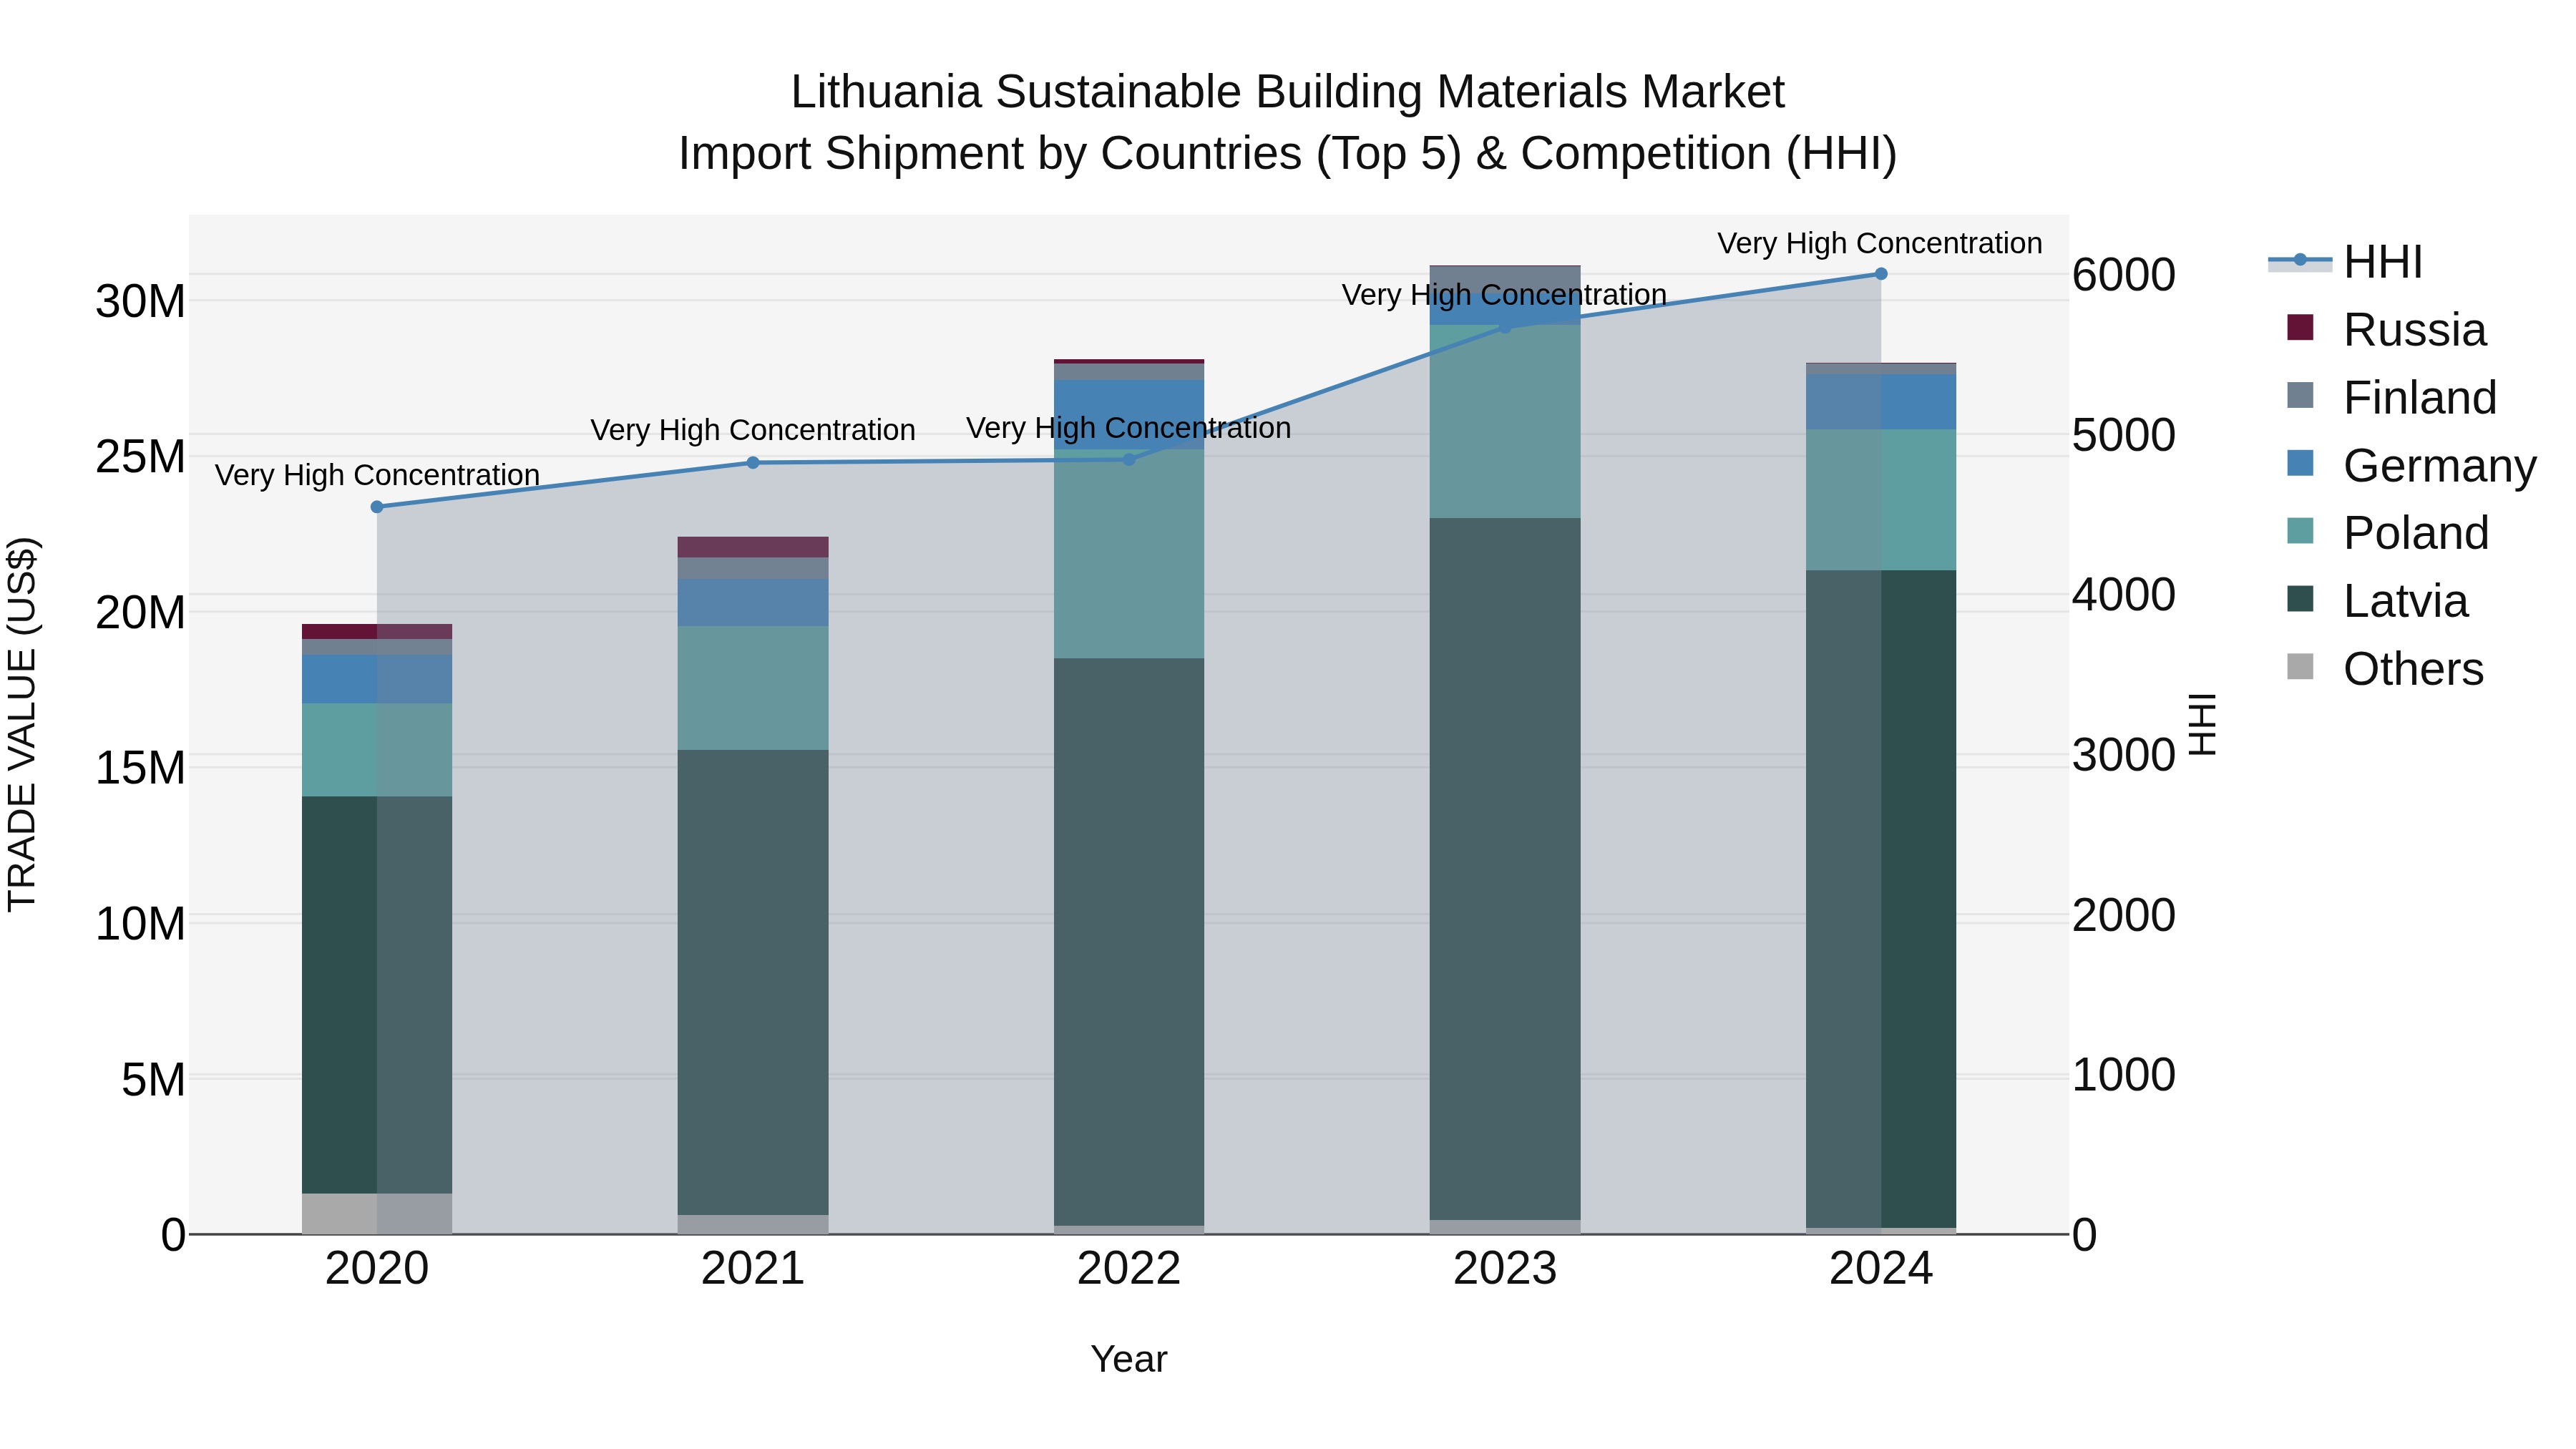Click the Latvia segment of the 2021 bar
The height and width of the screenshot is (1449, 2576).
[753, 983]
